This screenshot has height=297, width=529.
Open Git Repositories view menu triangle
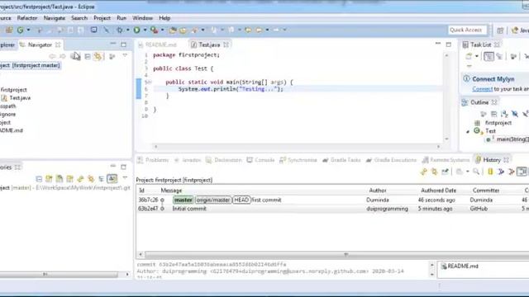coord(125,178)
